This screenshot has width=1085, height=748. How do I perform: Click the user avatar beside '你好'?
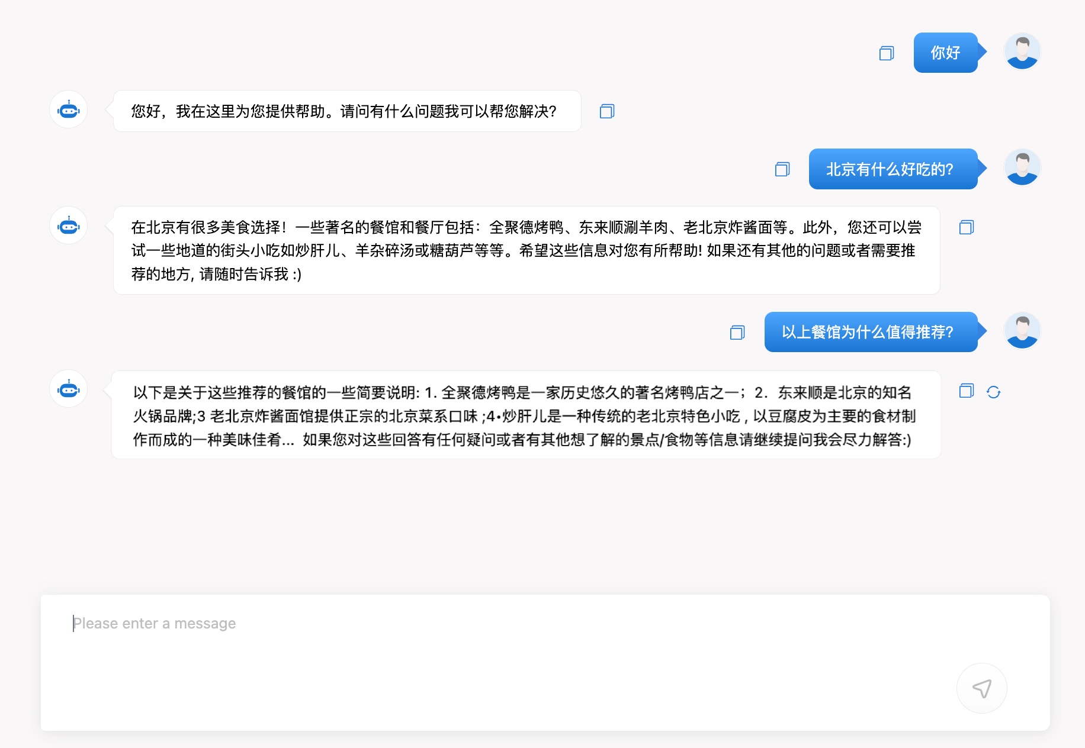(x=1022, y=51)
